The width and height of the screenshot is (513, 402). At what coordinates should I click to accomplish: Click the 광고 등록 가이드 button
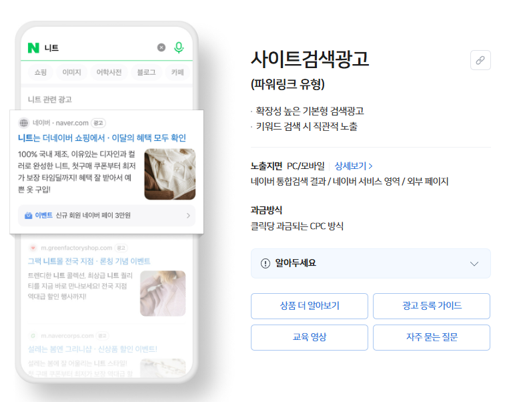432,306
